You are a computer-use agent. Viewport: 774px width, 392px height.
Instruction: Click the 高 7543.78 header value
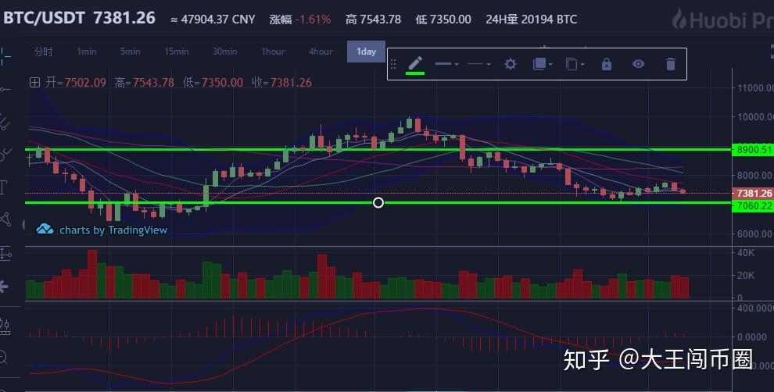(x=373, y=20)
